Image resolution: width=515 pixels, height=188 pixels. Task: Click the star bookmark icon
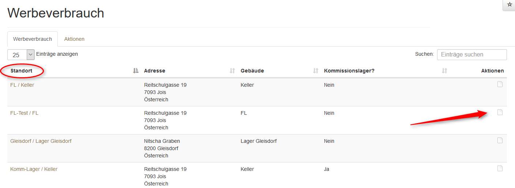point(510,5)
